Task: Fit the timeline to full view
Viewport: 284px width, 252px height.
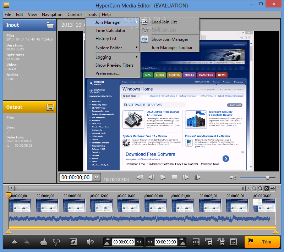Action: pyautogui.click(x=267, y=188)
